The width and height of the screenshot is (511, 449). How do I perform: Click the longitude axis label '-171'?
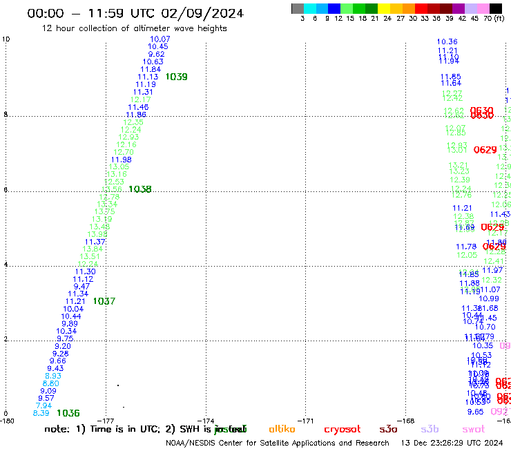(305, 421)
